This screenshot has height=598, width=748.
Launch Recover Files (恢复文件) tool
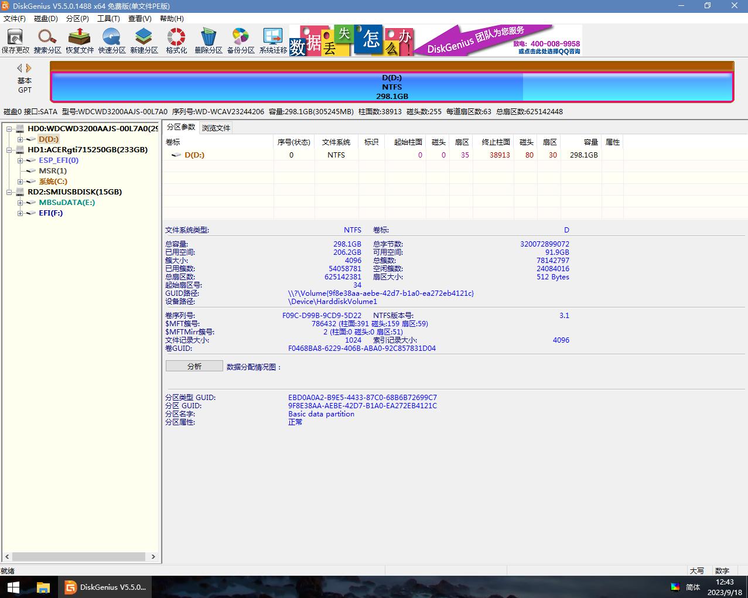coord(80,41)
